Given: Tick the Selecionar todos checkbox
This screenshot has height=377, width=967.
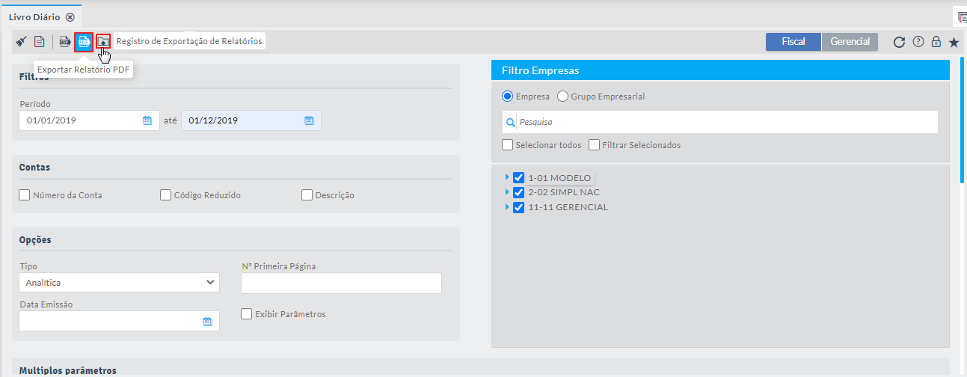Looking at the screenshot, I should point(508,145).
